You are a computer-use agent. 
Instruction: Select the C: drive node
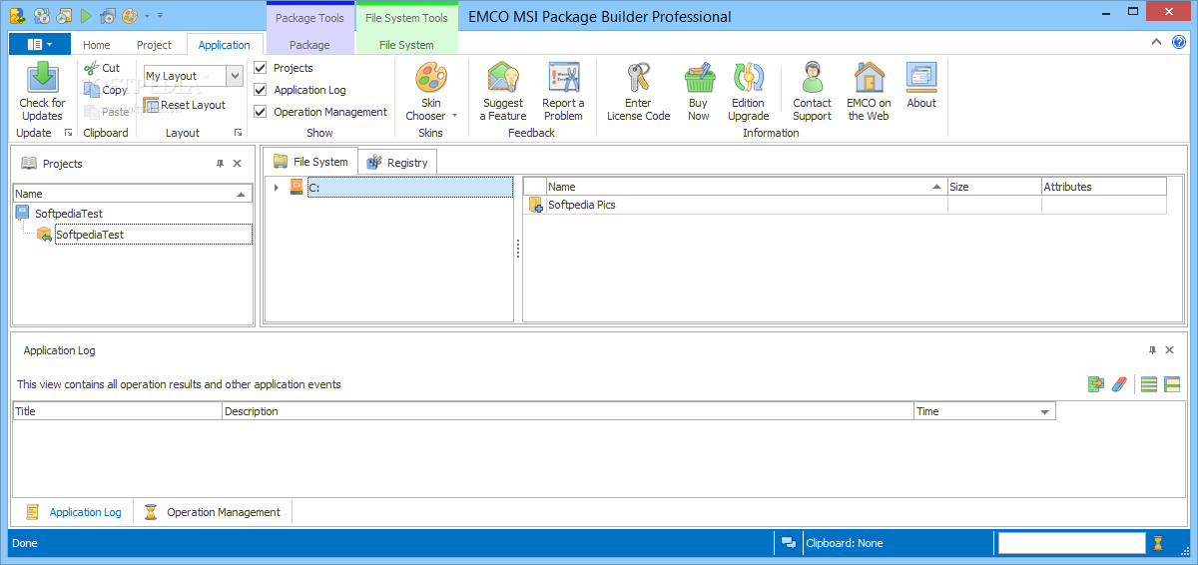pyautogui.click(x=410, y=187)
